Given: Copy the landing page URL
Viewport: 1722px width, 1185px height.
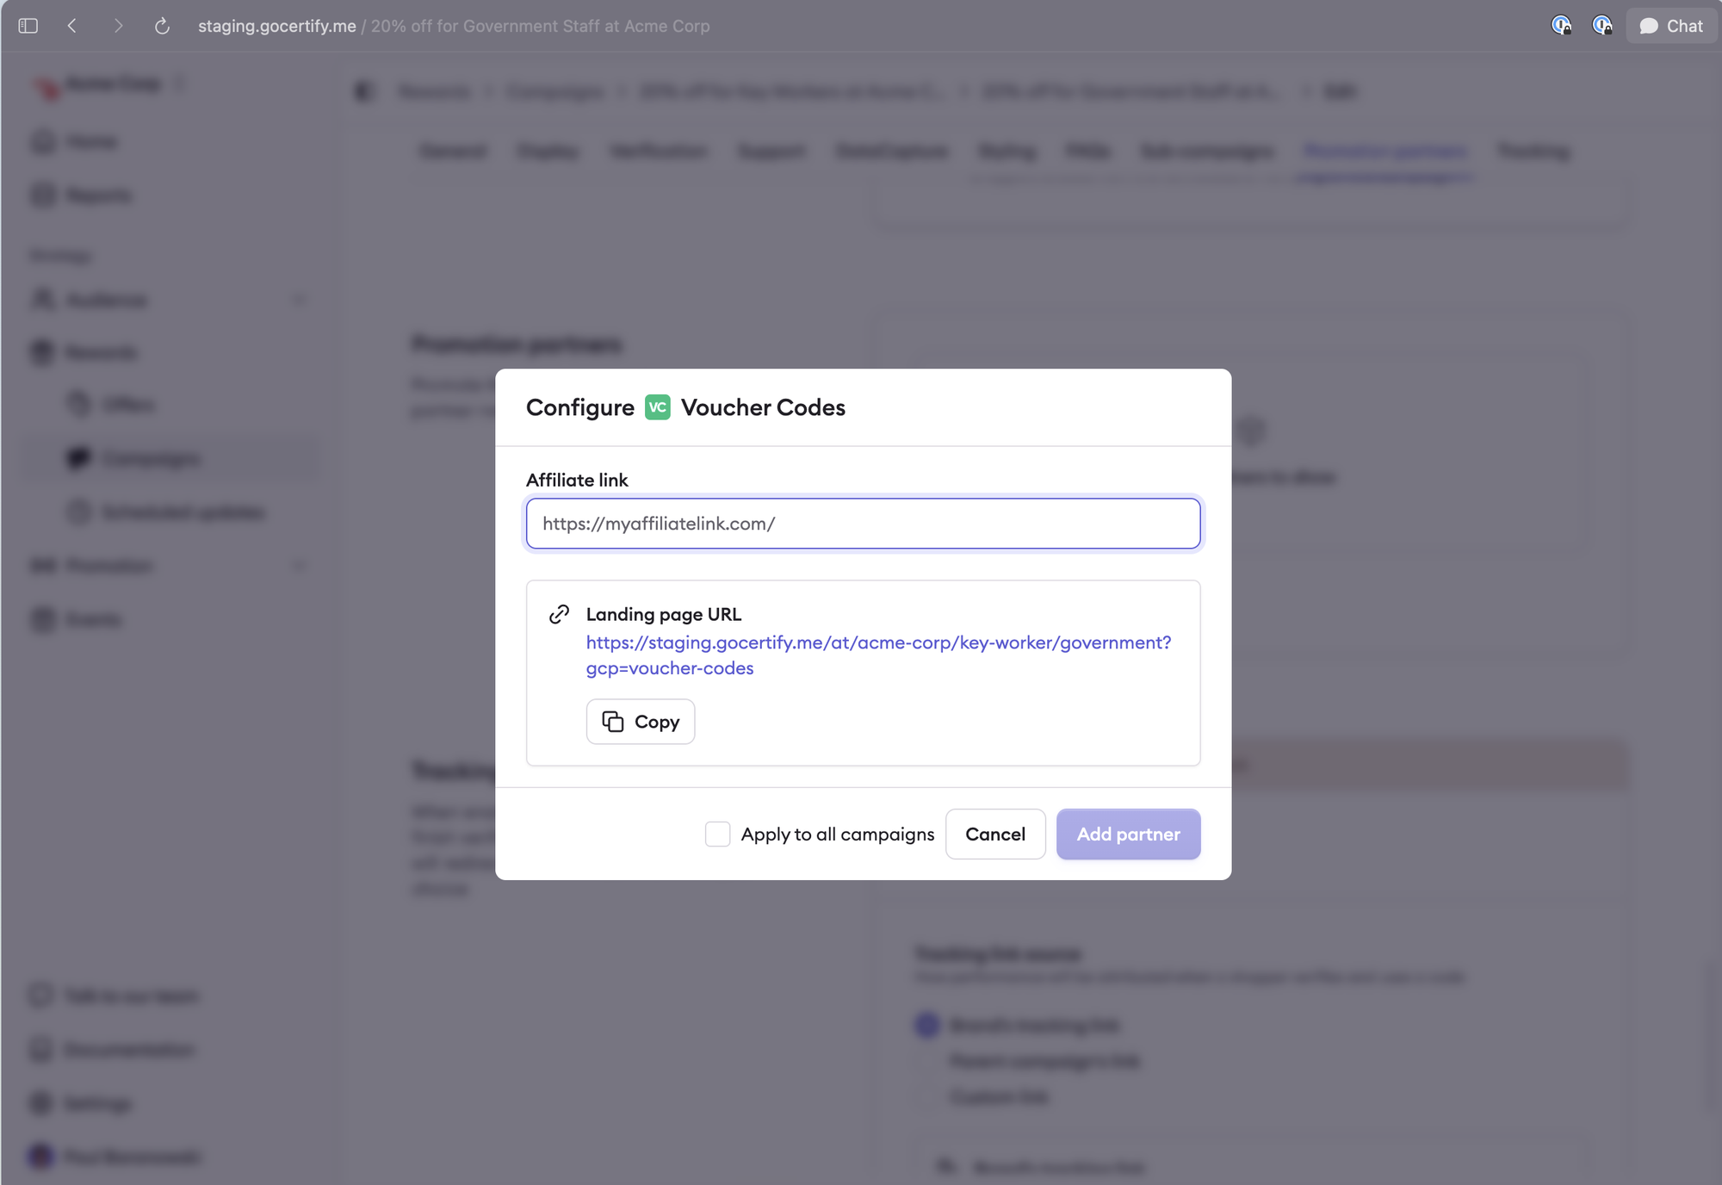Looking at the screenshot, I should pos(641,722).
